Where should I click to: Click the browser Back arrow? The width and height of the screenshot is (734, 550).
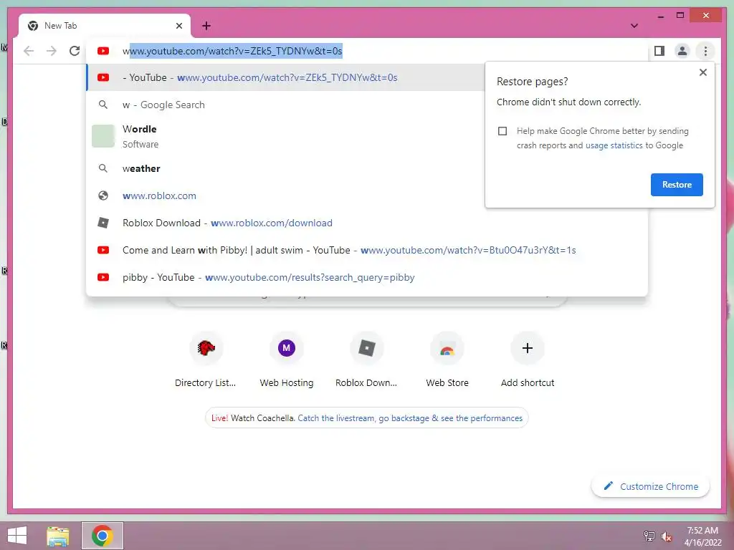click(29, 51)
